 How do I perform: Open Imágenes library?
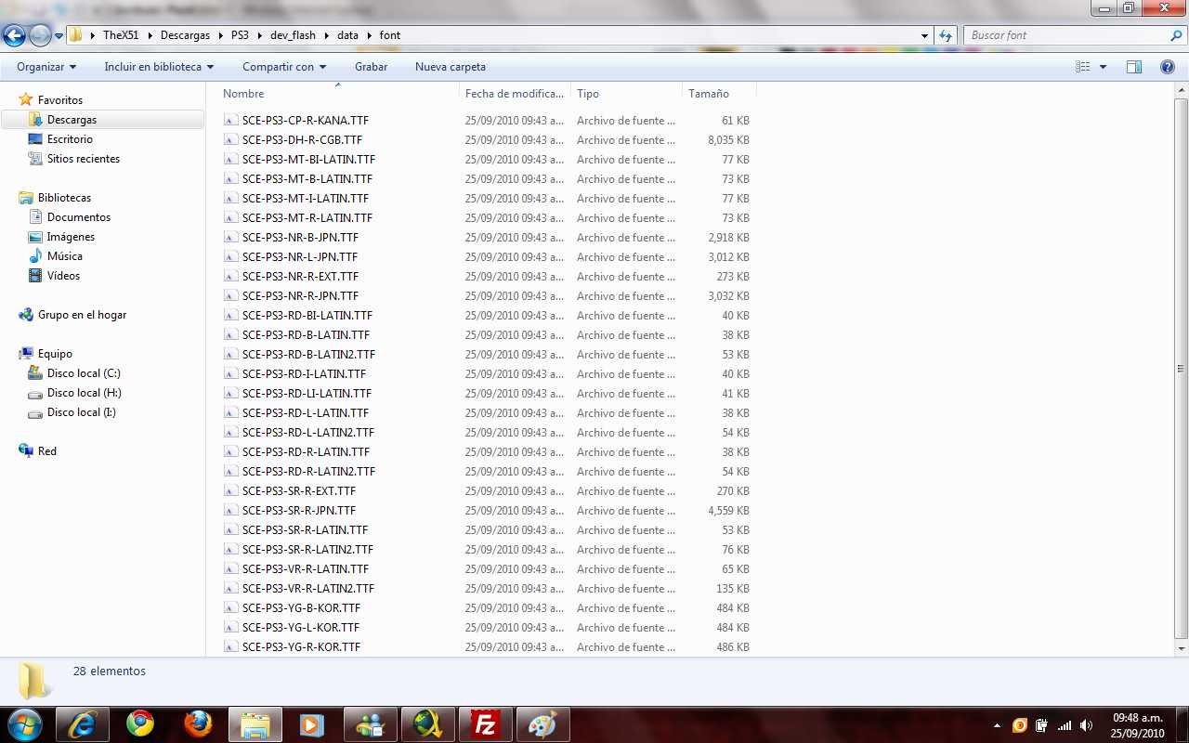click(71, 237)
